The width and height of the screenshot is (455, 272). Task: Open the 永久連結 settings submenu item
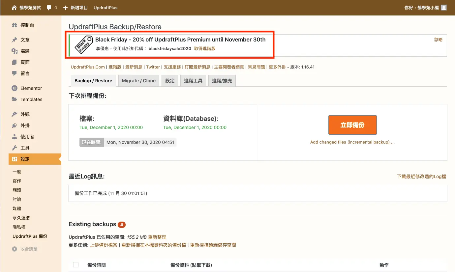click(21, 218)
